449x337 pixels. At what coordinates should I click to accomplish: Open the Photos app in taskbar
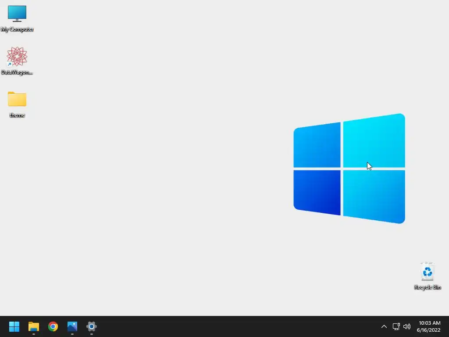coord(72,326)
